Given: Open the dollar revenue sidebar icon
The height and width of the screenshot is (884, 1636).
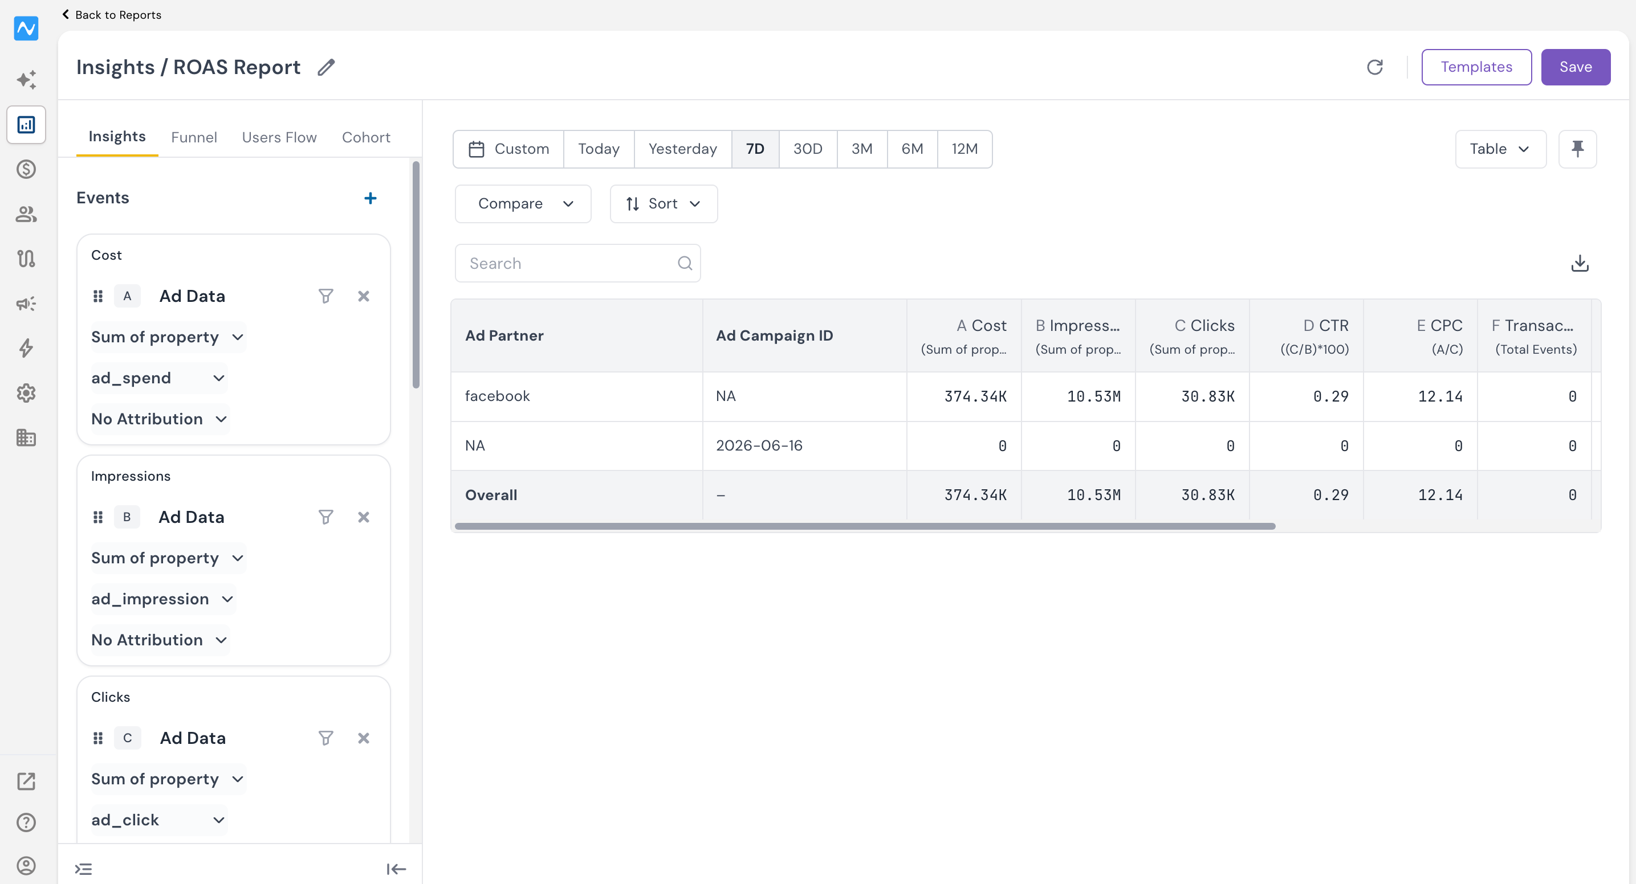Looking at the screenshot, I should point(26,169).
